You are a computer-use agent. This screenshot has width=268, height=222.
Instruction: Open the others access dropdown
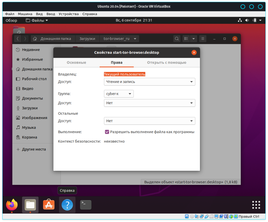[x=149, y=121]
